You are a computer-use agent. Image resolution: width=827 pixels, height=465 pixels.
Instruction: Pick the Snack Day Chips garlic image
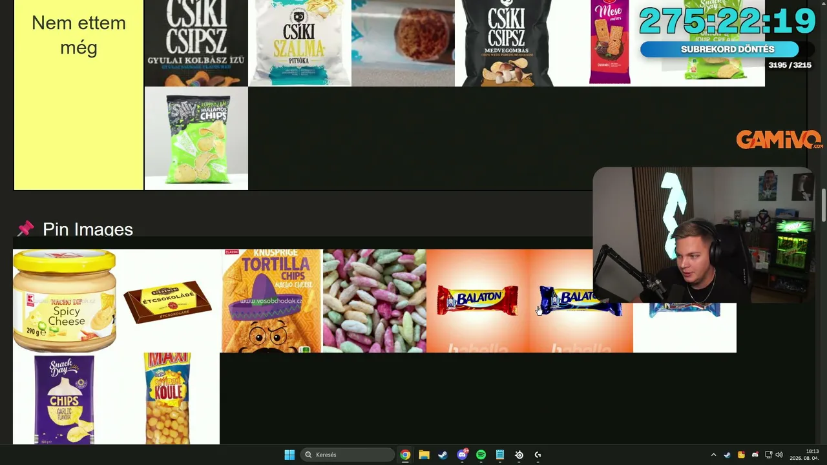point(65,398)
